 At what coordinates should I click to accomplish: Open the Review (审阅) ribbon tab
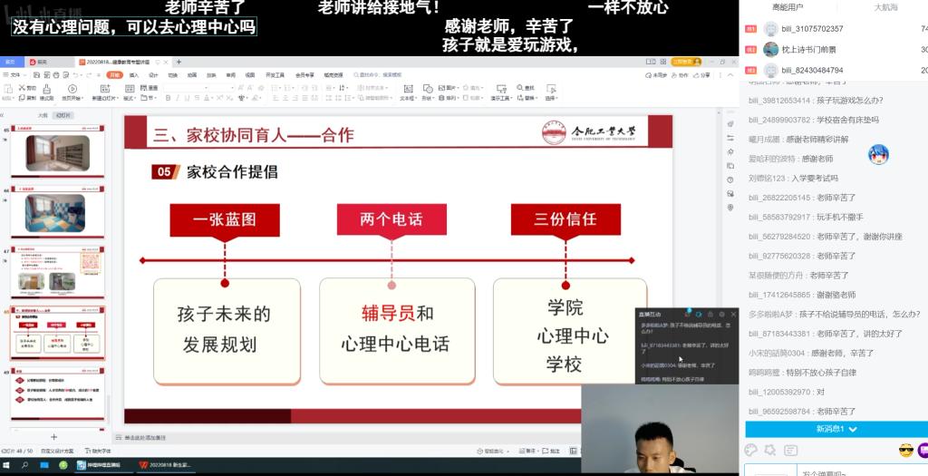pyautogui.click(x=231, y=75)
